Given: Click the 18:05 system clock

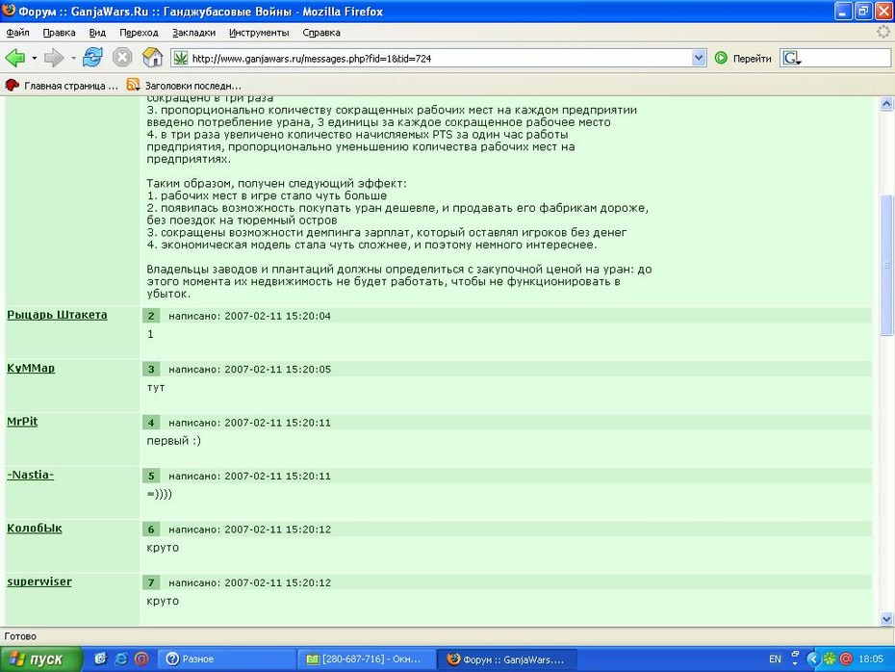Looking at the screenshot, I should point(870,659).
